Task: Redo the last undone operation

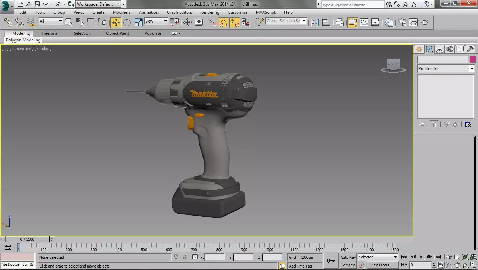Action: (x=58, y=4)
